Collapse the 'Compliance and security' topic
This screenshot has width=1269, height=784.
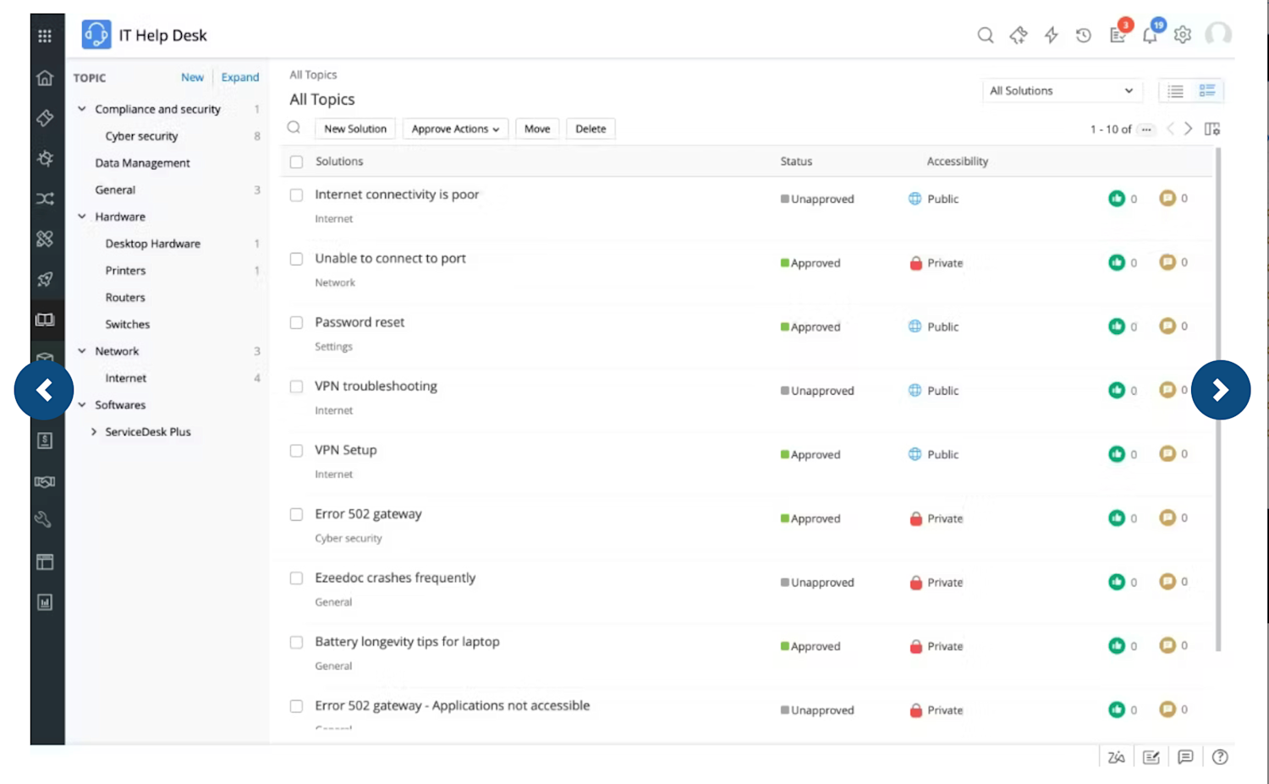coord(82,109)
